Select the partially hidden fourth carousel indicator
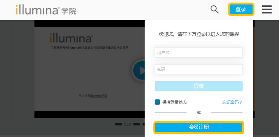 tap(143, 124)
